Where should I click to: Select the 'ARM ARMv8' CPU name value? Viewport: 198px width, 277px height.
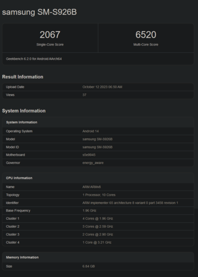pos(91,187)
